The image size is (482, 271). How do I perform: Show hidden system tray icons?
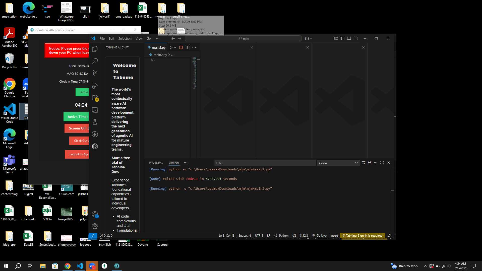pyautogui.click(x=425, y=266)
